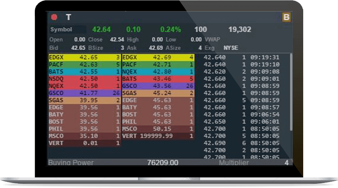Screen dimensions: 338x188
Task: Click the Multiplier value field
Action: coord(286,162)
